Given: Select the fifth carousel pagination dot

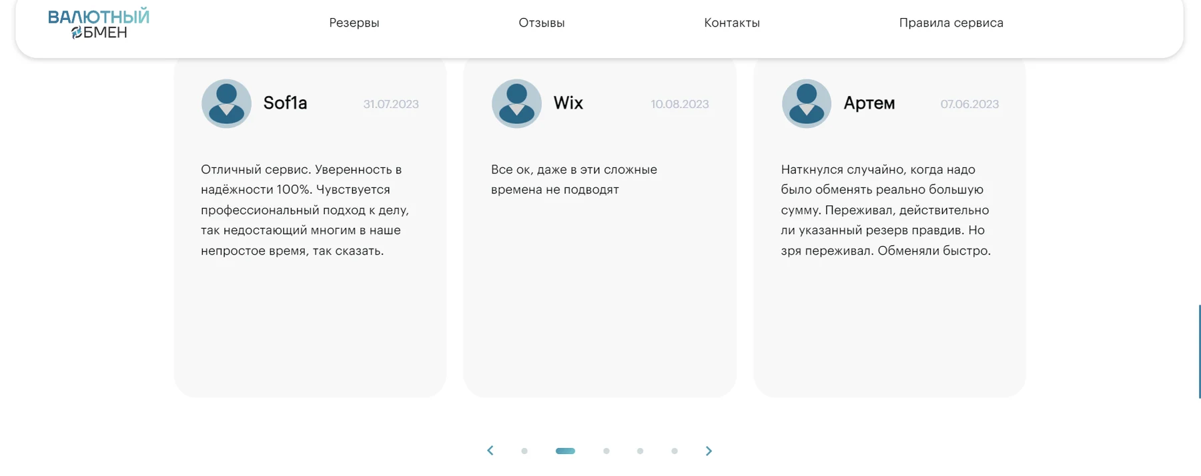Looking at the screenshot, I should (x=675, y=451).
